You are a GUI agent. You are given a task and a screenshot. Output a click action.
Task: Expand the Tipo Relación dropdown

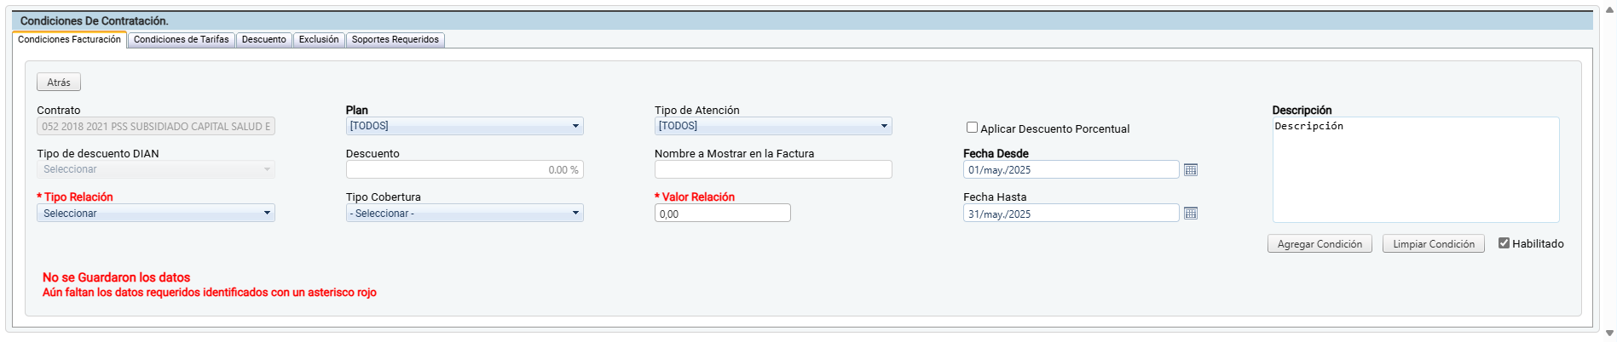(x=156, y=214)
